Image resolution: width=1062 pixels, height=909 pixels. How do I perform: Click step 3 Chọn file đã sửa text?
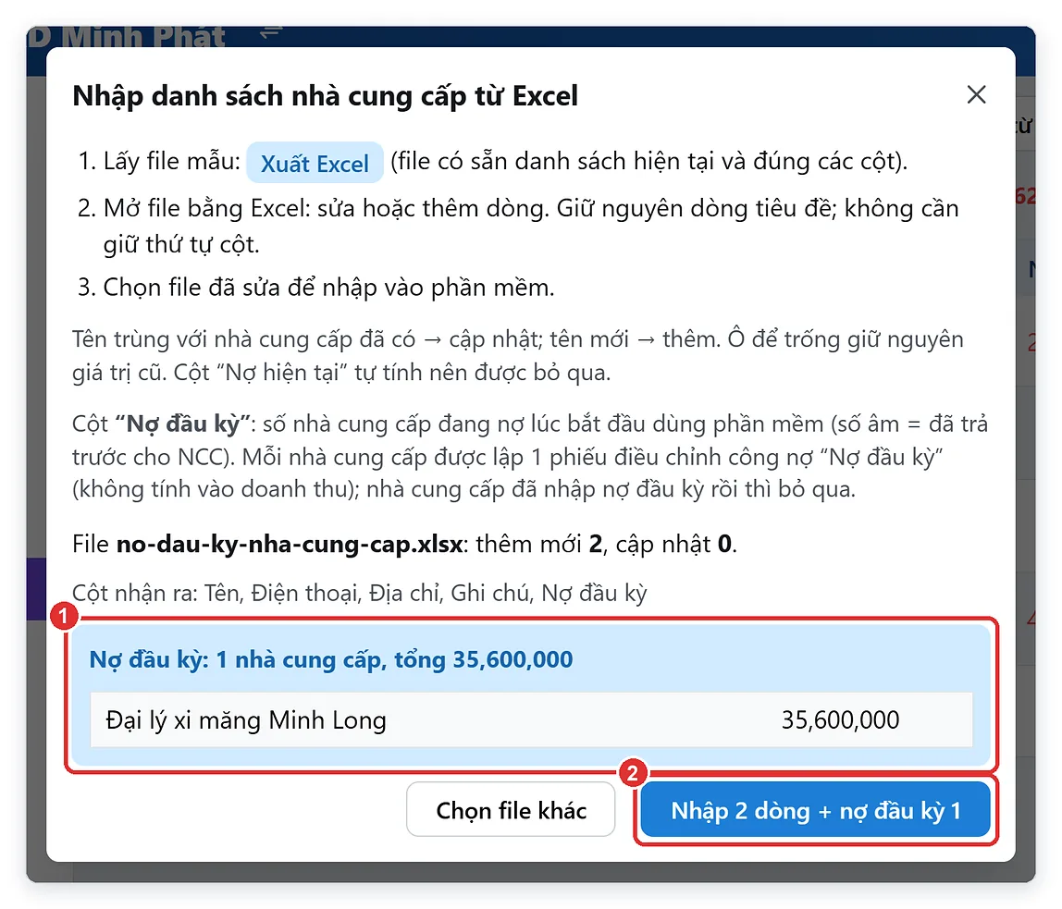coord(328,288)
